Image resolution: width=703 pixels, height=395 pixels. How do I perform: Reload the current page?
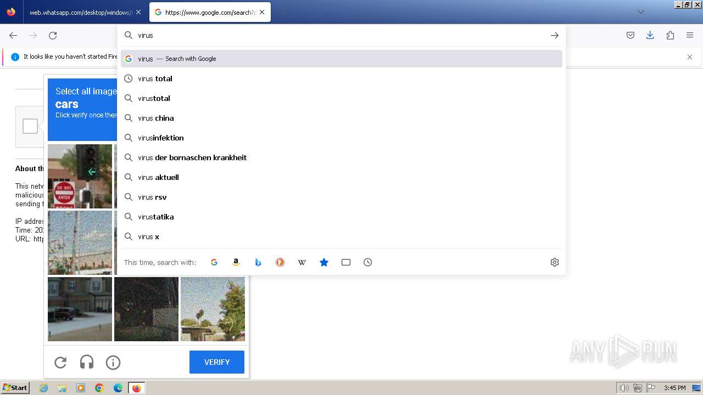tap(53, 35)
